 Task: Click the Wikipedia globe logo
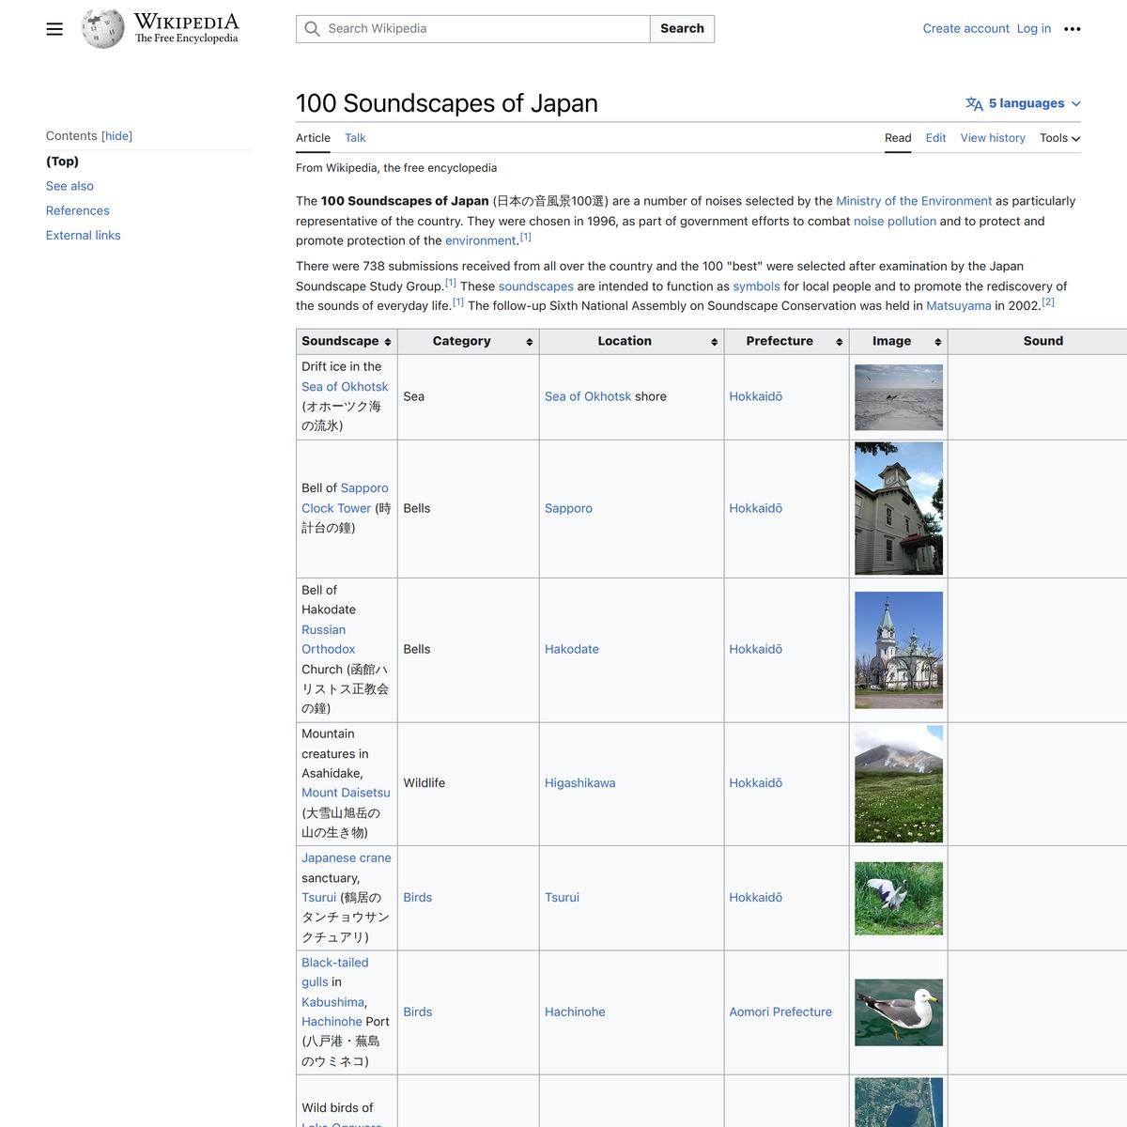[102, 29]
